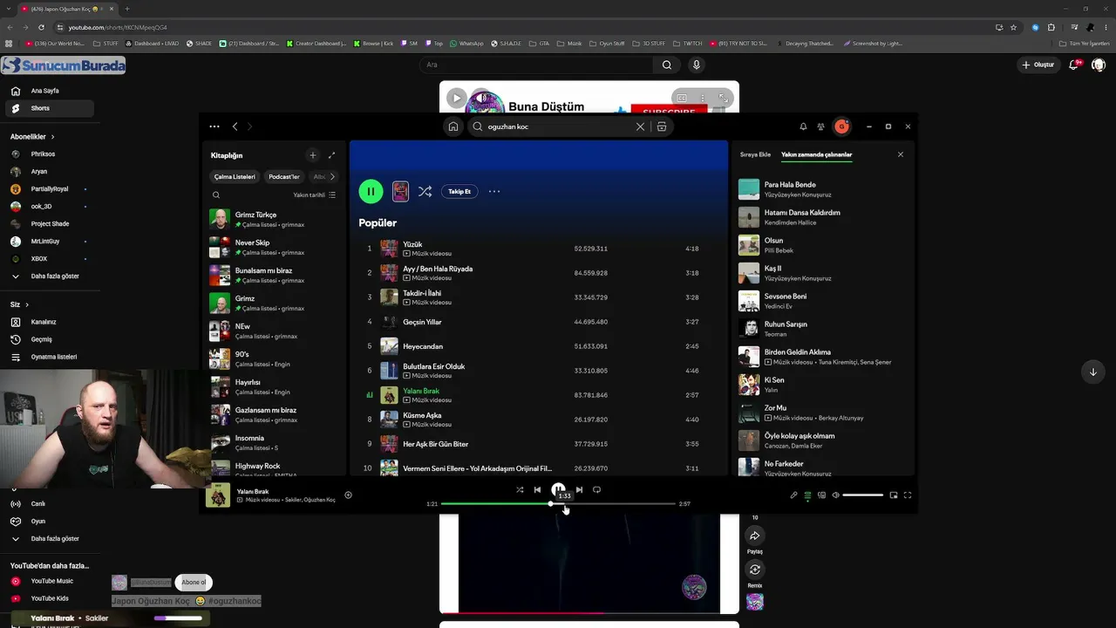The height and width of the screenshot is (628, 1116).
Task: Open the connect-to-device icon
Action: coord(821,495)
